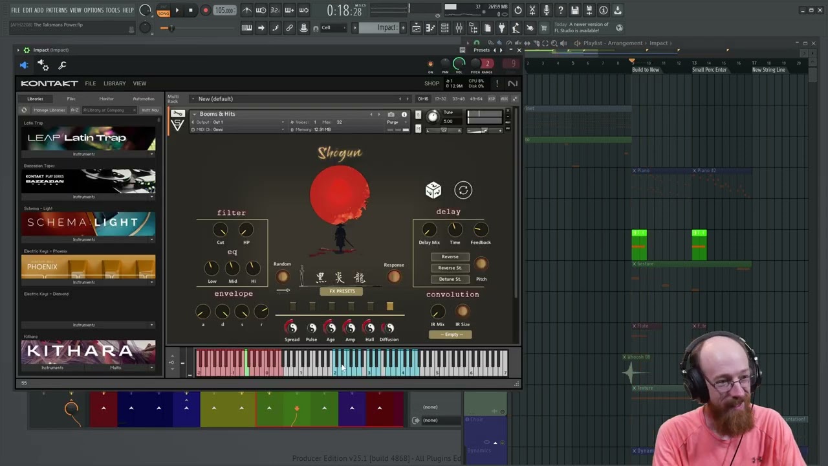The width and height of the screenshot is (828, 466).
Task: Toggle the red record button
Action: (205, 10)
